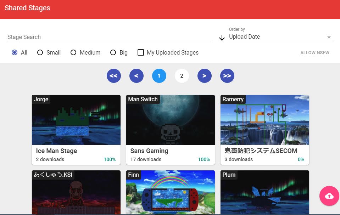Click the Shared Stages header title

tap(27, 8)
